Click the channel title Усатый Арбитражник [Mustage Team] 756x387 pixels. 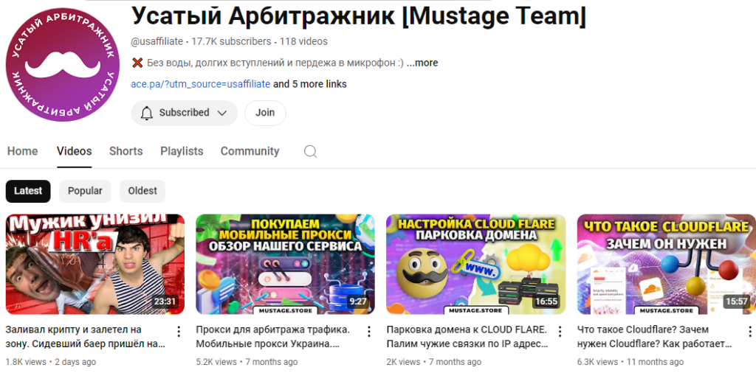(359, 16)
